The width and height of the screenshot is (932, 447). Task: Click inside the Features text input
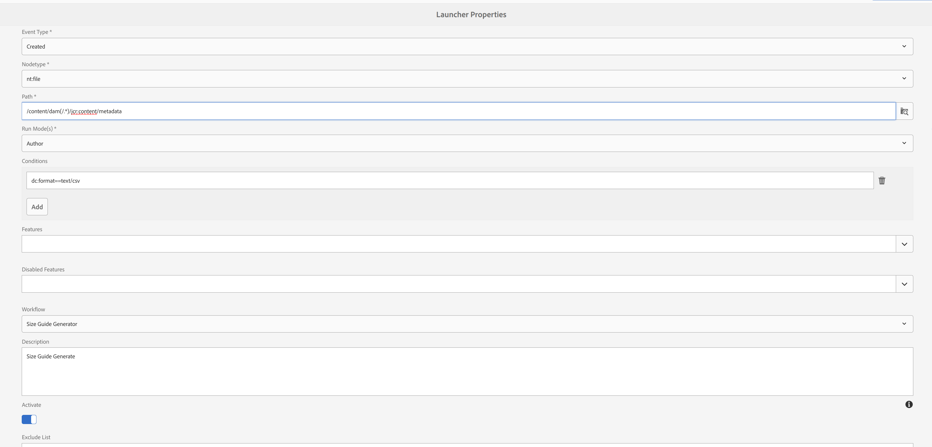coord(458,244)
